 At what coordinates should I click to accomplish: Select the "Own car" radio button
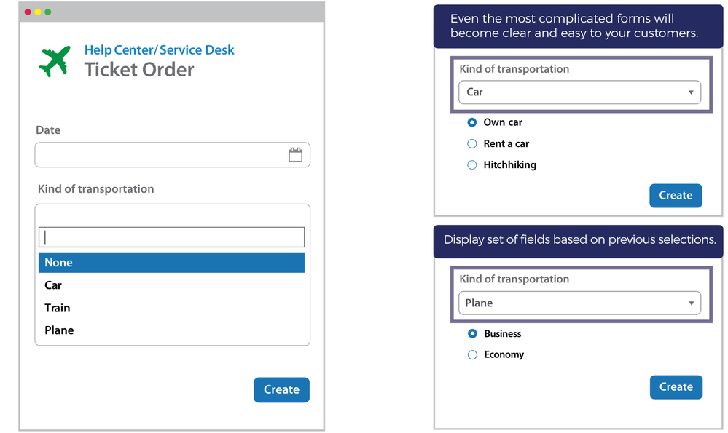(472, 122)
